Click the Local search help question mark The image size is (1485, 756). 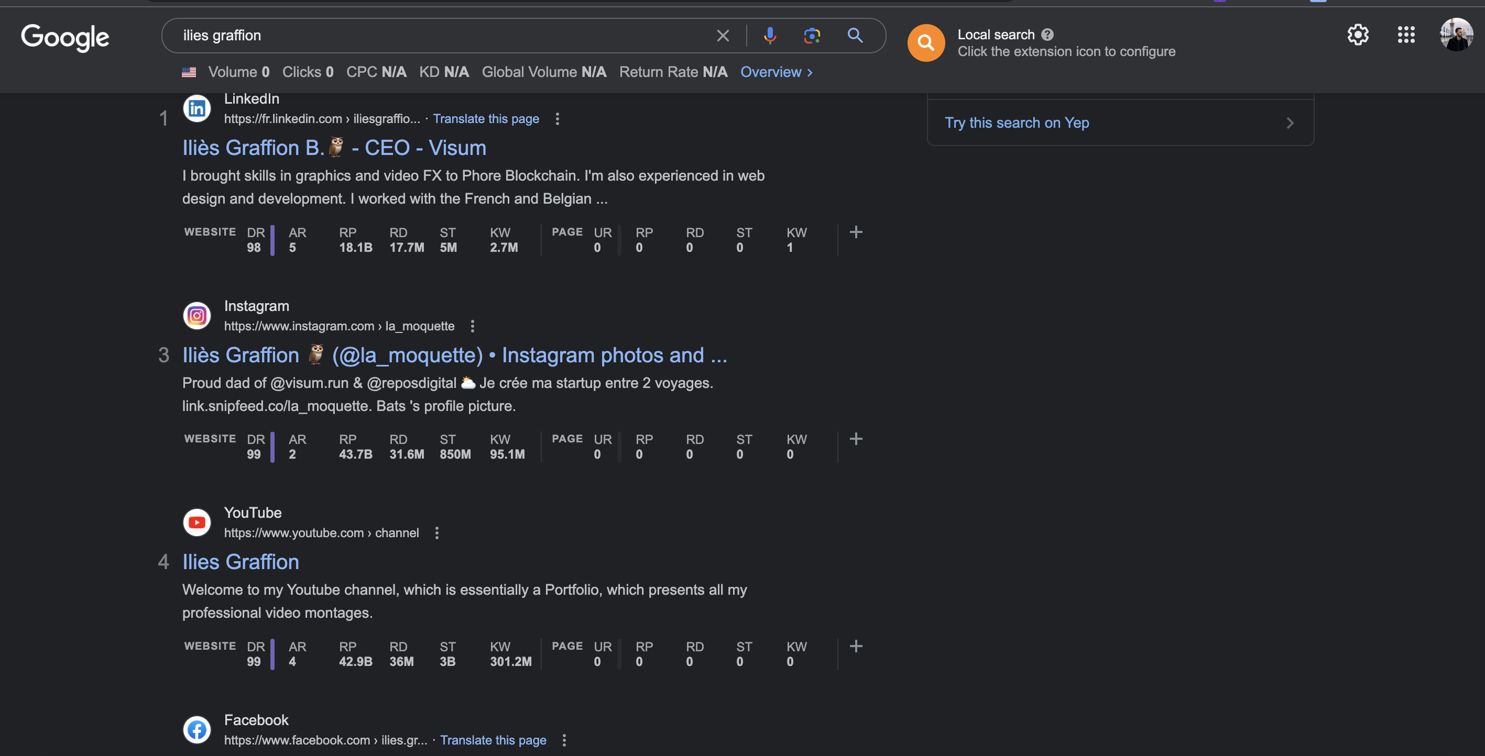click(x=1047, y=35)
